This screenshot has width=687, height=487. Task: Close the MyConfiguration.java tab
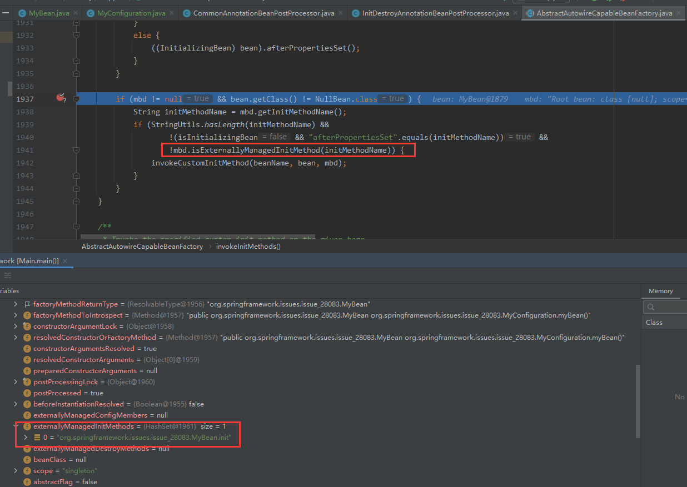pyautogui.click(x=171, y=13)
